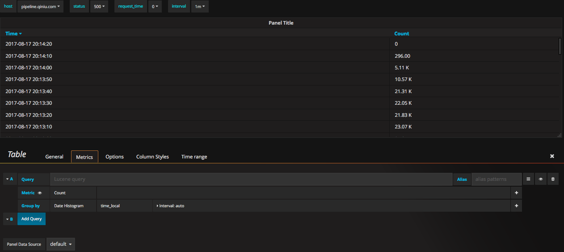Switch to the General tab

click(55, 157)
